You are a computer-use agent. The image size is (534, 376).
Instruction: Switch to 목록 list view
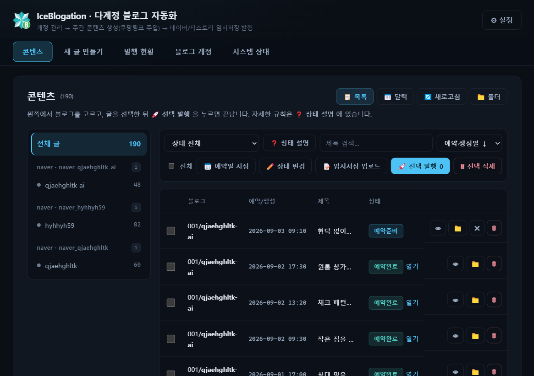point(355,97)
